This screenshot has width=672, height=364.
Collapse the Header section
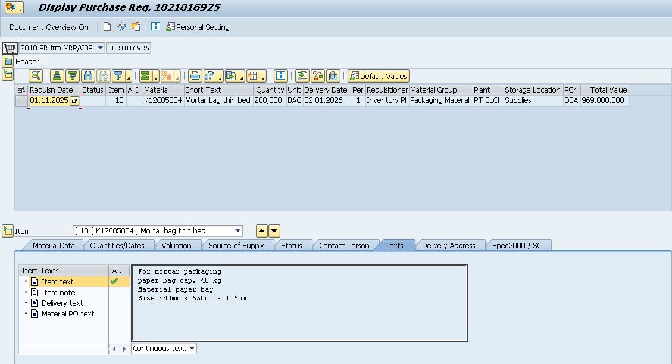coord(7,61)
